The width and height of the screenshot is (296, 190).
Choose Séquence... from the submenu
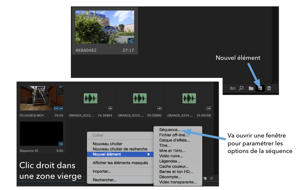[x=170, y=130]
